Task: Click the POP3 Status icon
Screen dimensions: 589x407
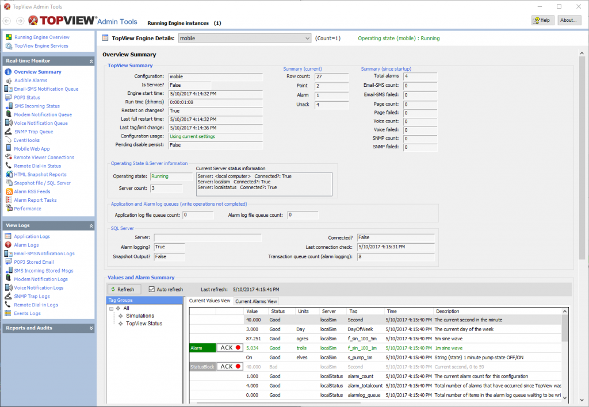Action: (x=8, y=98)
